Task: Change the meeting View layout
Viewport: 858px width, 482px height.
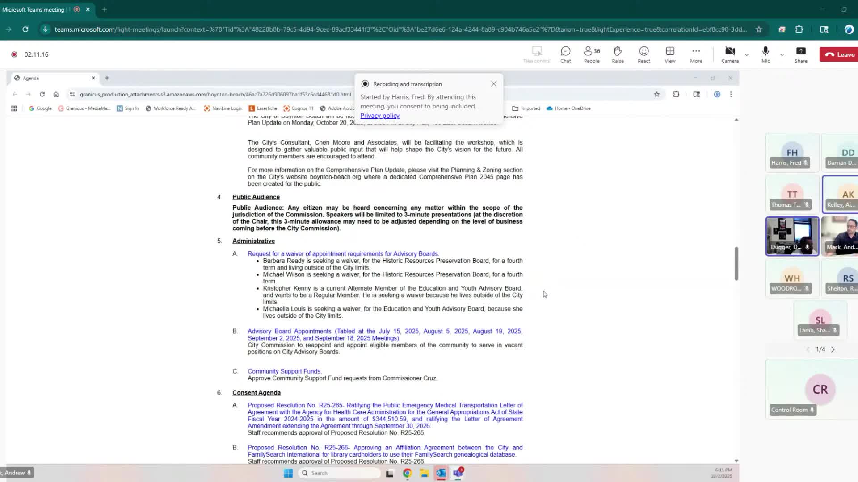Action: pyautogui.click(x=670, y=54)
